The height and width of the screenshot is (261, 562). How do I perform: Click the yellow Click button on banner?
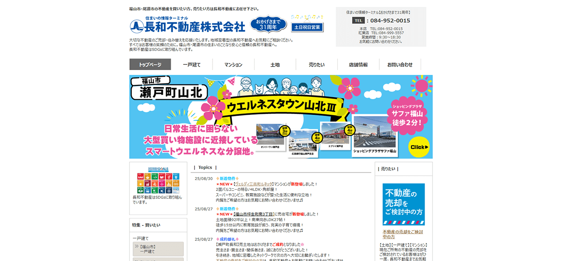(418, 147)
